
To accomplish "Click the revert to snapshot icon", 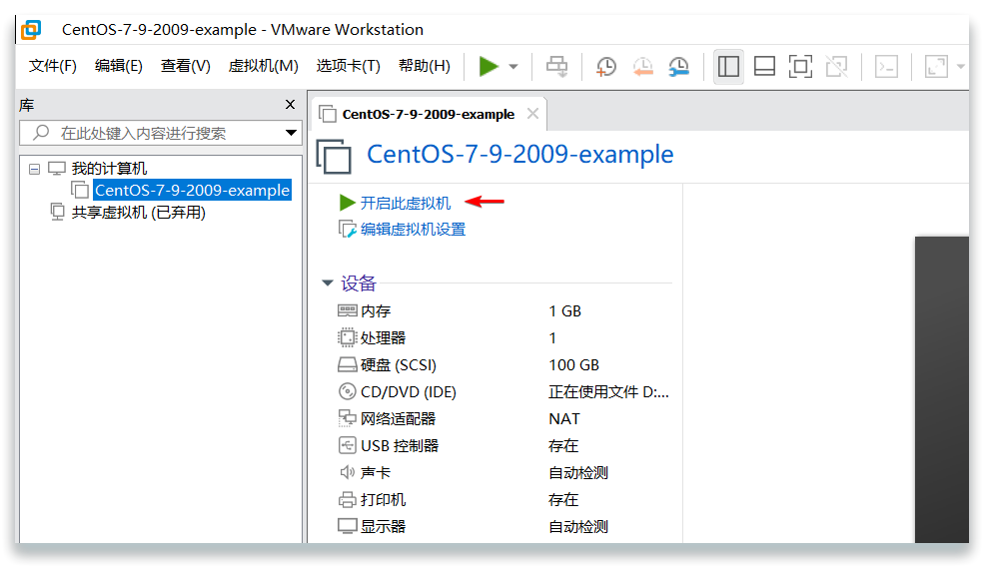I will [642, 67].
